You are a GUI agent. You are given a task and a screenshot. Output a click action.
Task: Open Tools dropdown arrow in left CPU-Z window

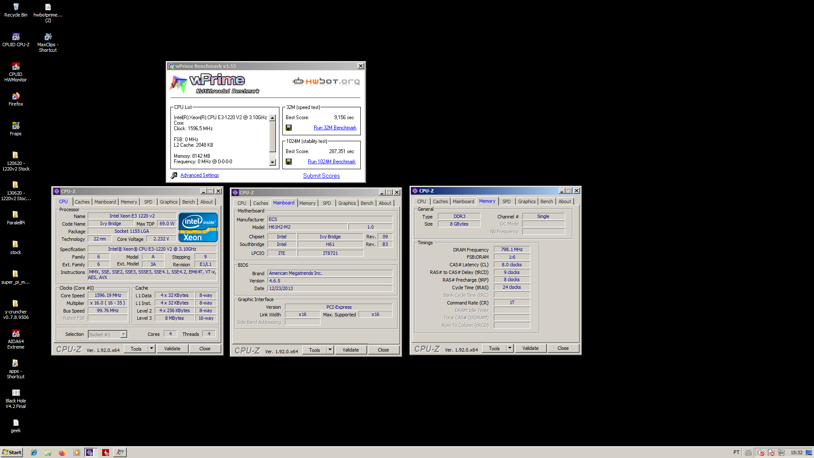pos(151,349)
